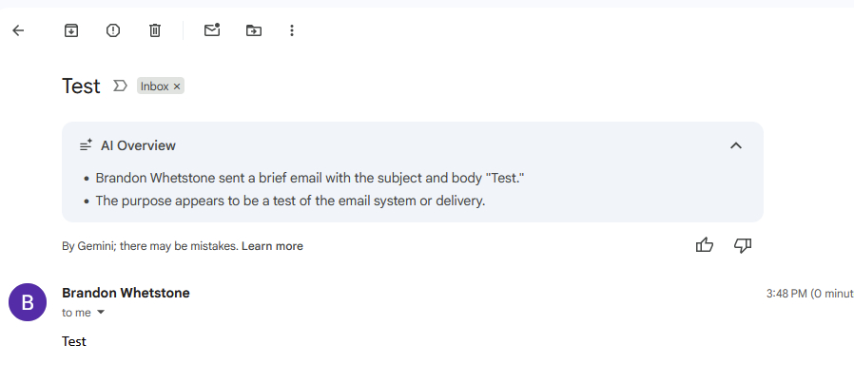Give the AI Overview a thumbs down
The height and width of the screenshot is (383, 854).
tap(743, 245)
